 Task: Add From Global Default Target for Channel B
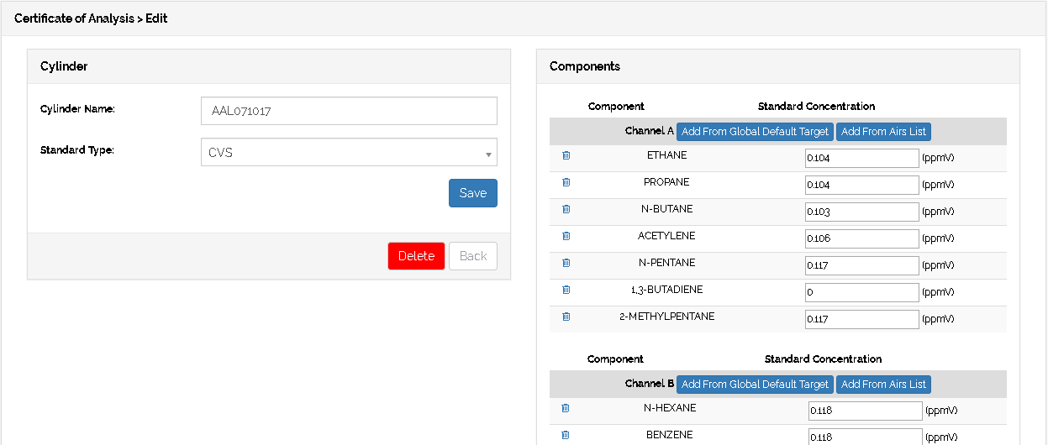(x=755, y=385)
